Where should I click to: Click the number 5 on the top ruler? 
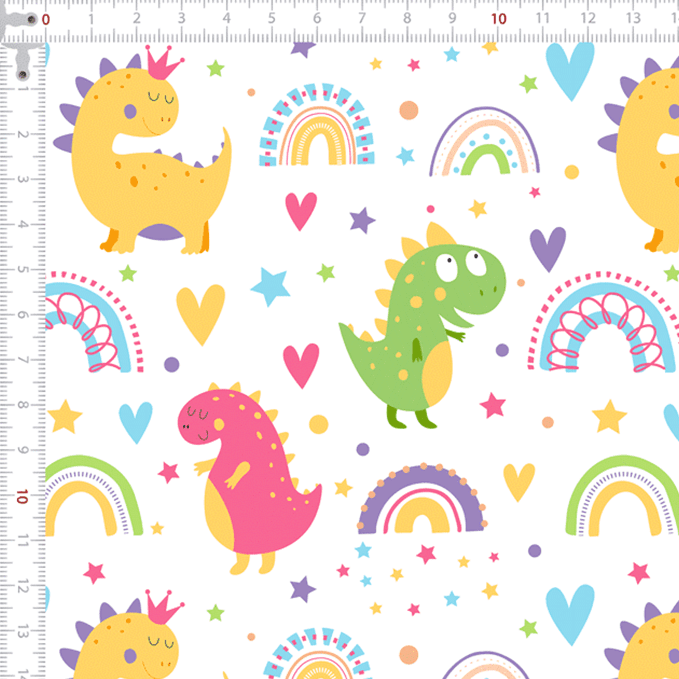click(x=272, y=19)
